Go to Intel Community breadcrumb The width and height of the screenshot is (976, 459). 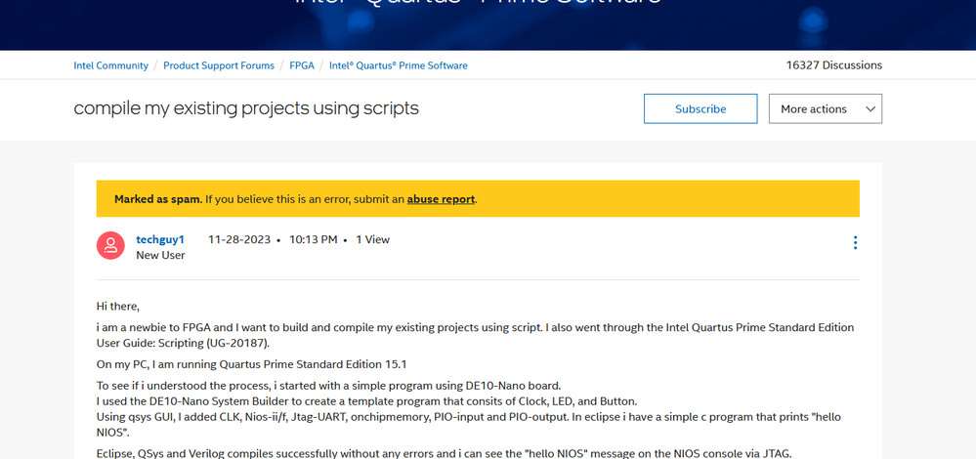tap(111, 65)
